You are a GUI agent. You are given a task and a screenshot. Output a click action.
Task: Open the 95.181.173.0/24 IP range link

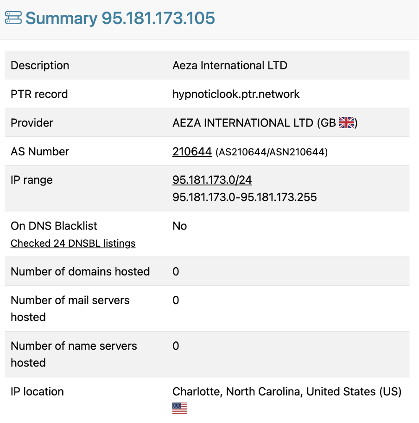[x=212, y=180]
